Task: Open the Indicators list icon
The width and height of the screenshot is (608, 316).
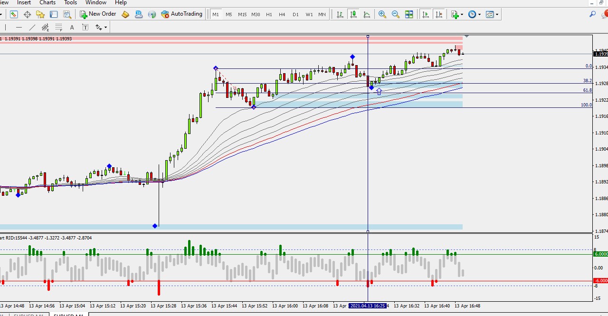Action: (x=455, y=14)
